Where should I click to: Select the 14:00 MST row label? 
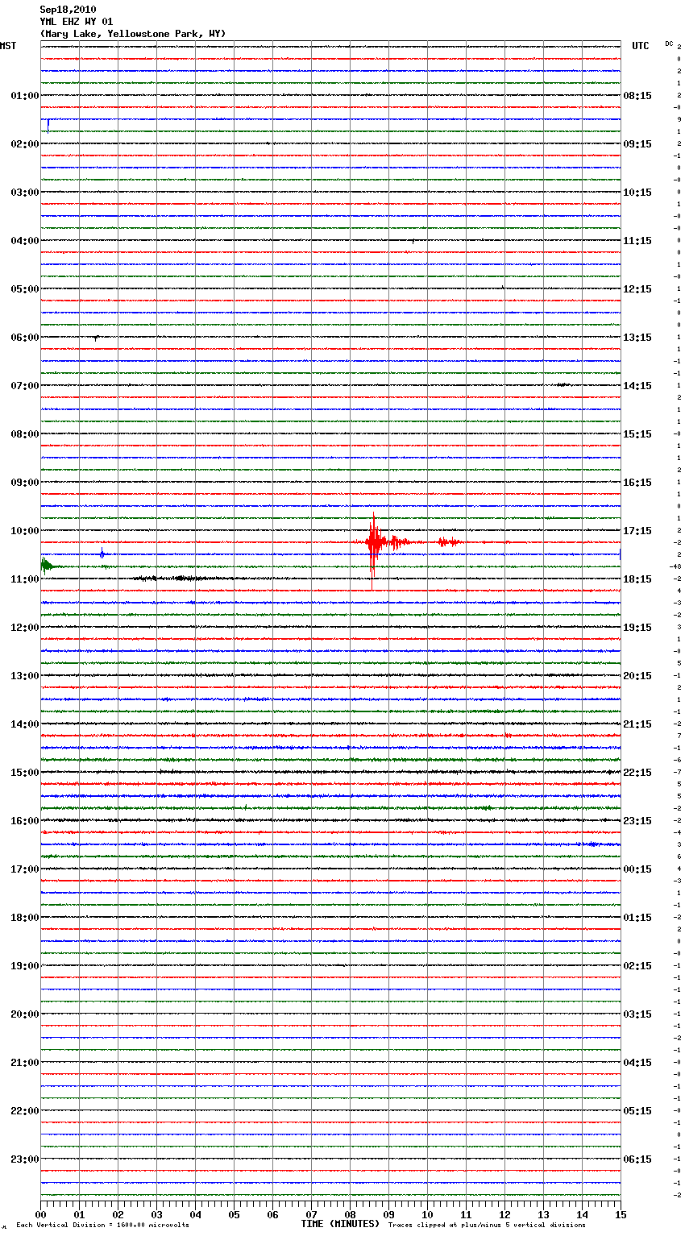(x=25, y=724)
